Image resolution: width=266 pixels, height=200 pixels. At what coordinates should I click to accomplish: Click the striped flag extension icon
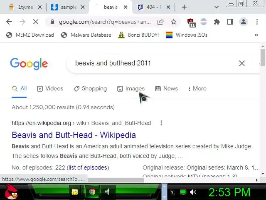(204, 22)
